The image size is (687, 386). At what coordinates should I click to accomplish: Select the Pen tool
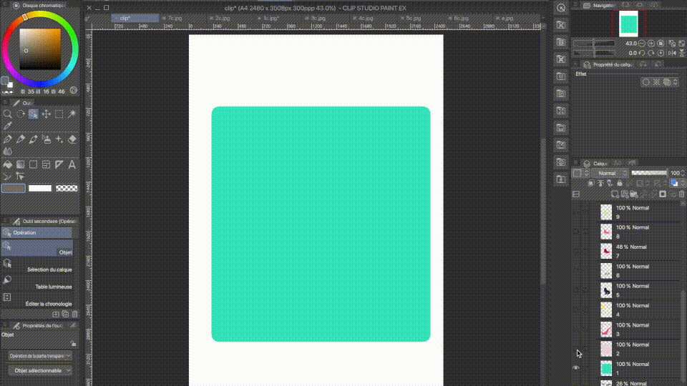click(7, 139)
